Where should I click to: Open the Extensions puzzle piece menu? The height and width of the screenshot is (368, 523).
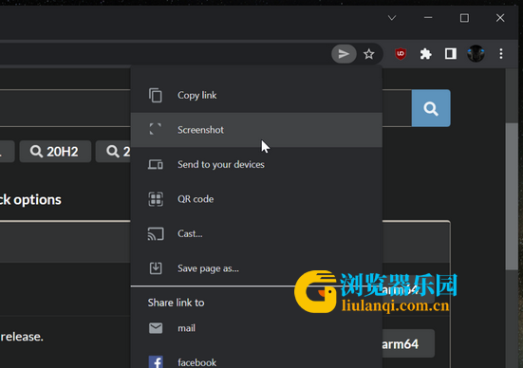(x=425, y=54)
